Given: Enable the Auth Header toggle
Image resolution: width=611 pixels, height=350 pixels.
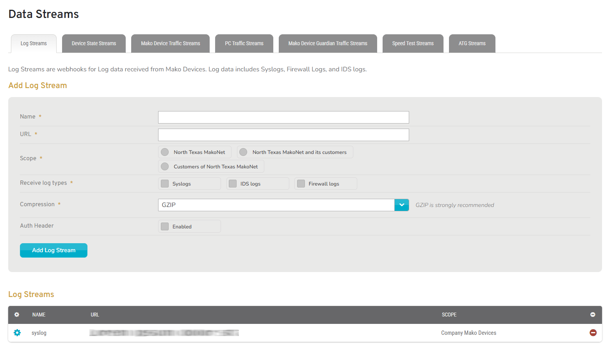Looking at the screenshot, I should [164, 226].
